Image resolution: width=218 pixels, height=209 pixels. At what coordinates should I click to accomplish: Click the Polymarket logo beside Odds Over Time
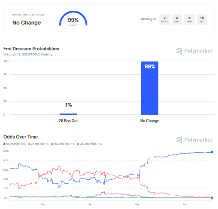coord(194,140)
